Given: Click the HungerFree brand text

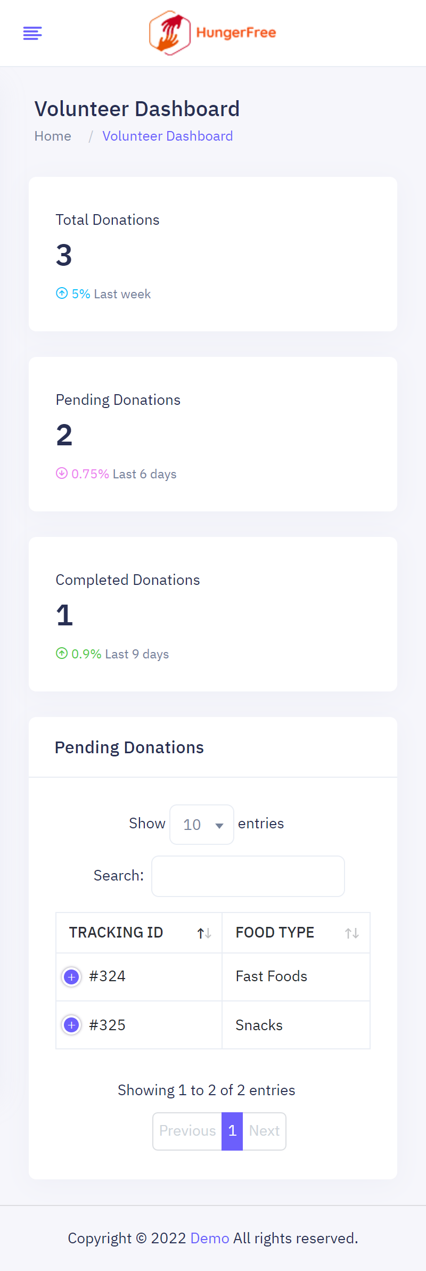Looking at the screenshot, I should coord(236,33).
